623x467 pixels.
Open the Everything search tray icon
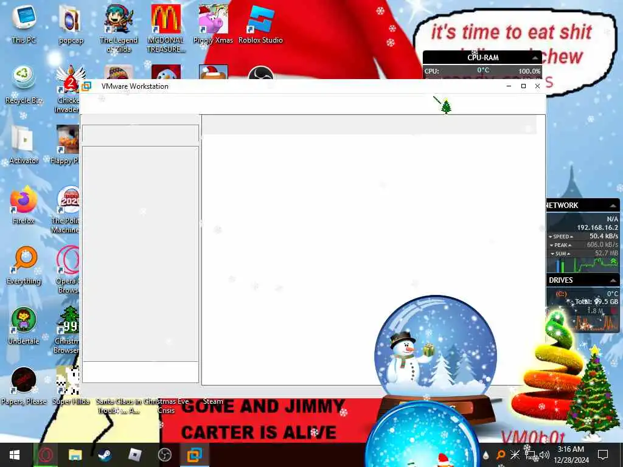click(501, 455)
